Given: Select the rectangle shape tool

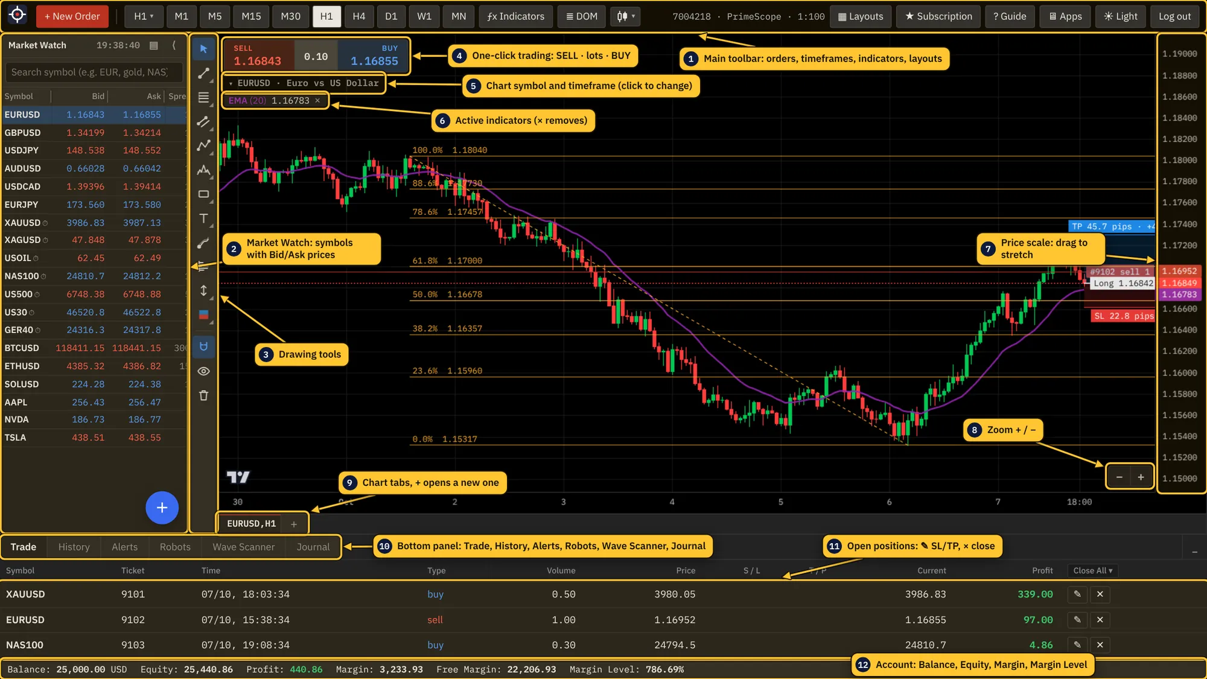Looking at the screenshot, I should 203,194.
